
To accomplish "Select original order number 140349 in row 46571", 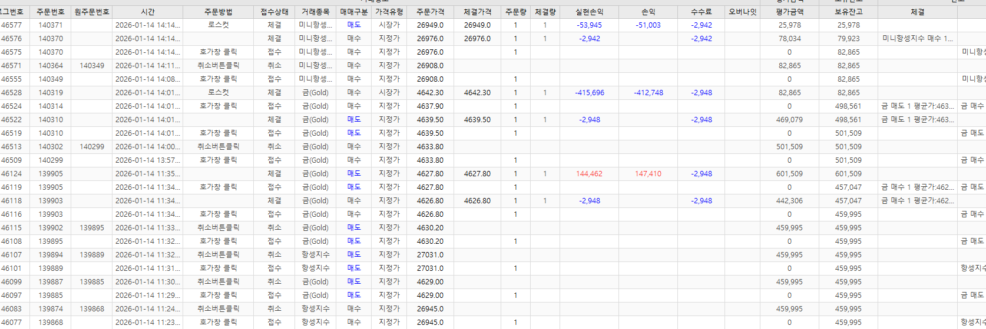I will pos(92,66).
